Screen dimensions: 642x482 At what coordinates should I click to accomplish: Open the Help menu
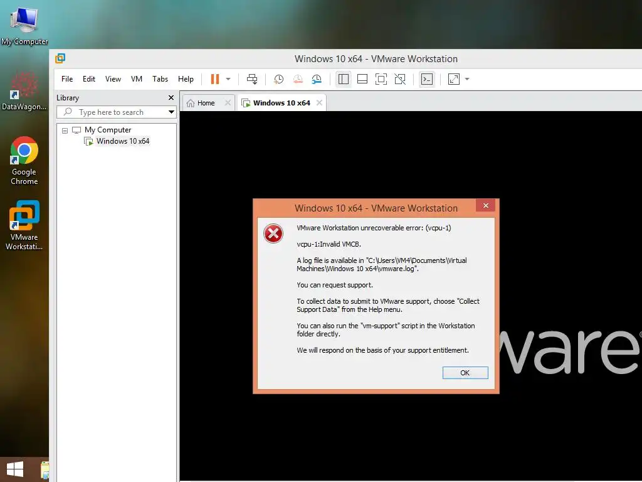(186, 79)
